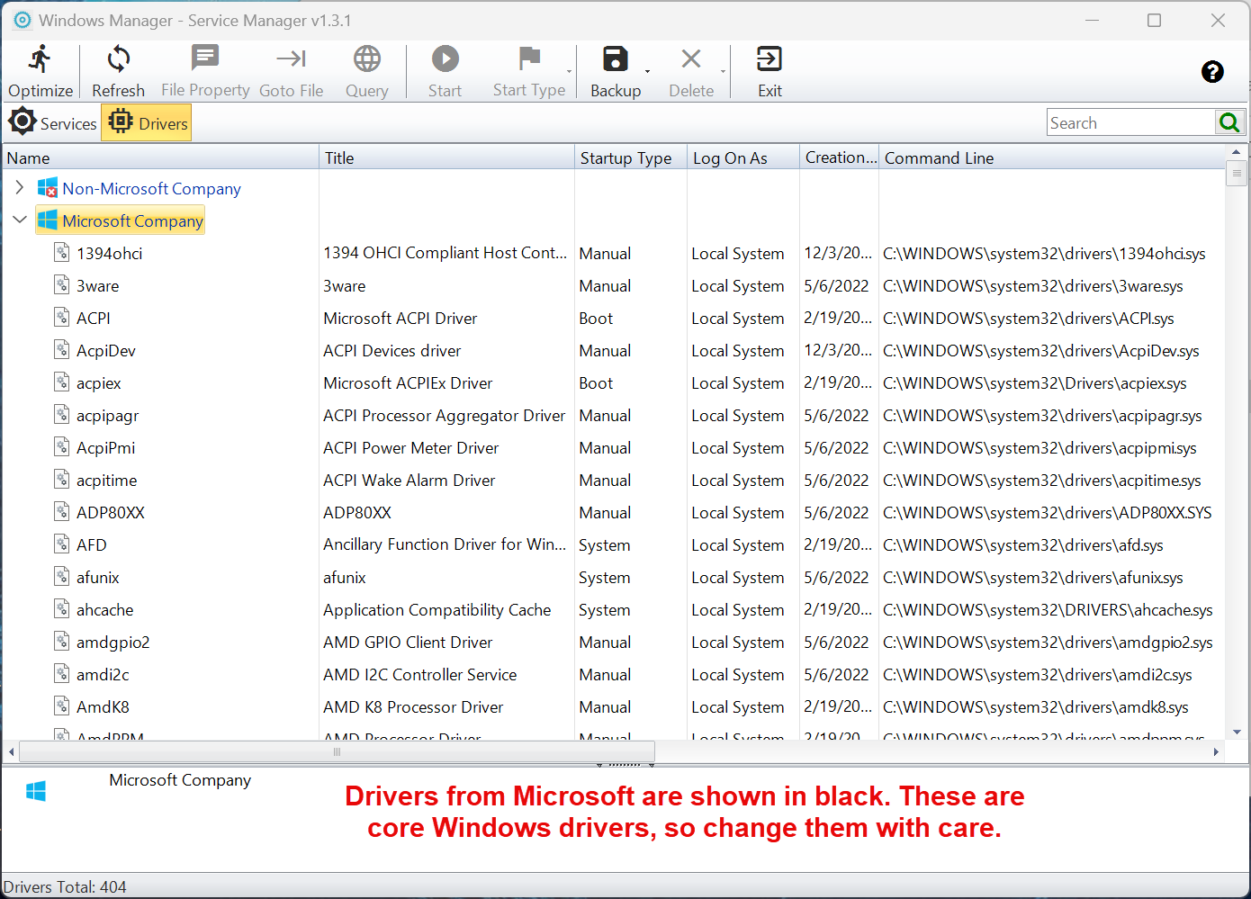Click the file icon beside AcpiDev

point(62,349)
